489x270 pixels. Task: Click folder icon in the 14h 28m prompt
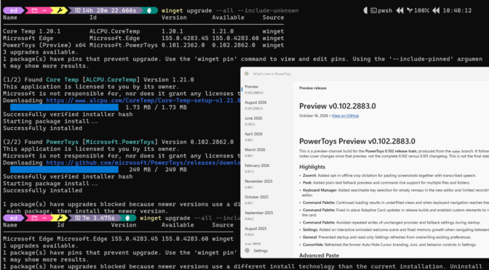pyautogui.click(x=35, y=11)
